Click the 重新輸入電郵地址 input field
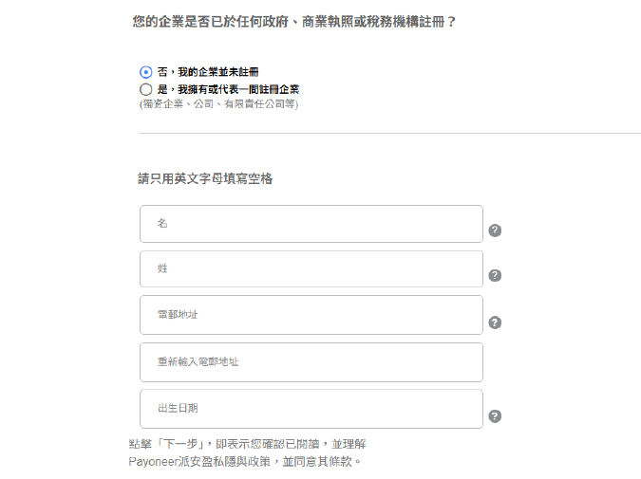Screen dimensions: 641x479 [x=311, y=362]
